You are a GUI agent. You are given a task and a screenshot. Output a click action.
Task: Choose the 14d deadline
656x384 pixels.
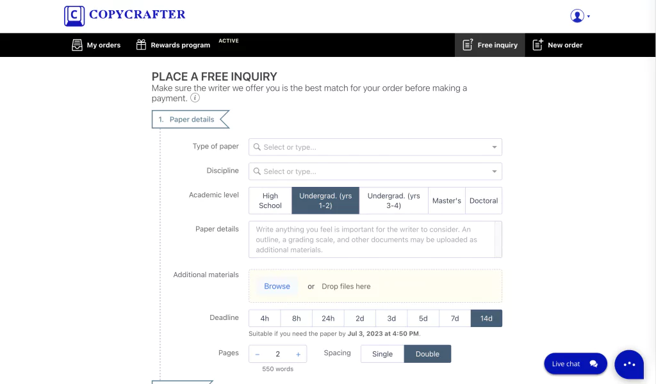486,318
